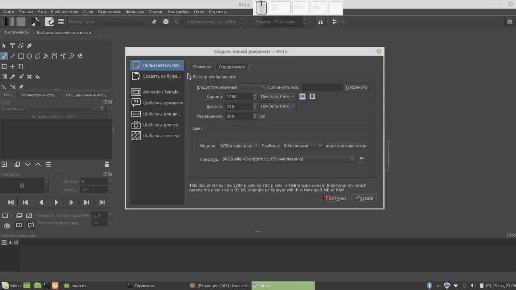
Task: Choose the straight line tool
Action: point(12,56)
